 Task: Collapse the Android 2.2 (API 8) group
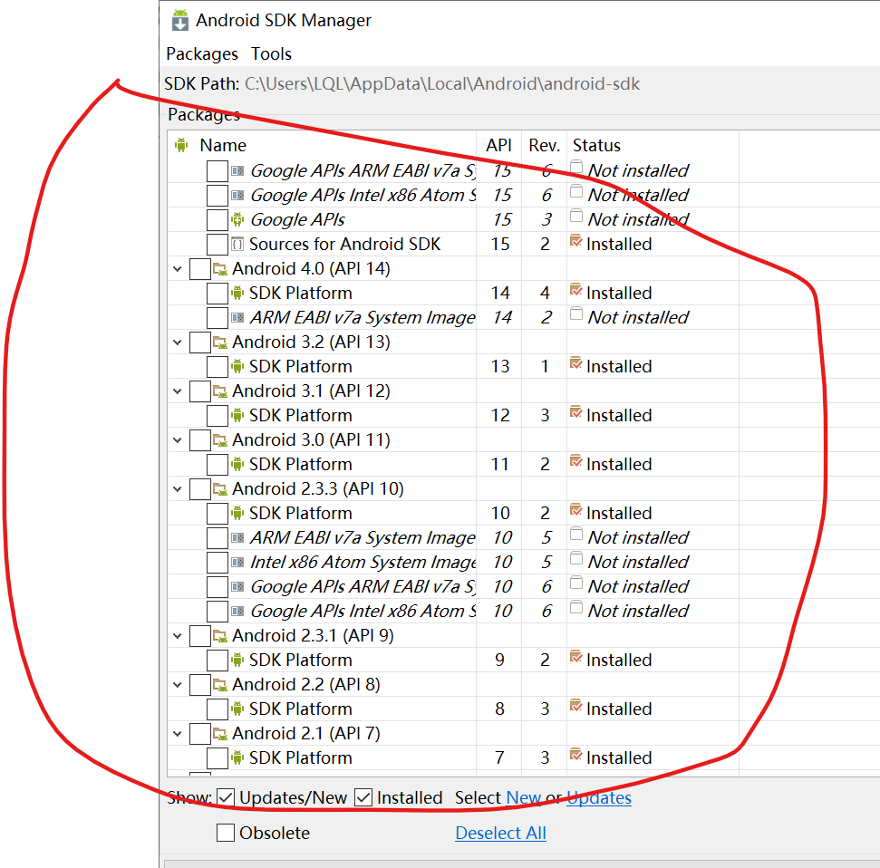[178, 685]
